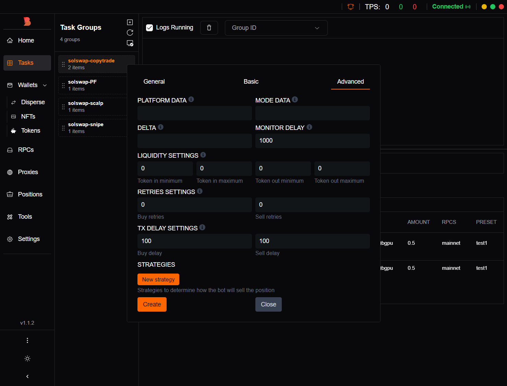This screenshot has height=386, width=507.
Task: Switch to the General tab
Action: [x=154, y=82]
